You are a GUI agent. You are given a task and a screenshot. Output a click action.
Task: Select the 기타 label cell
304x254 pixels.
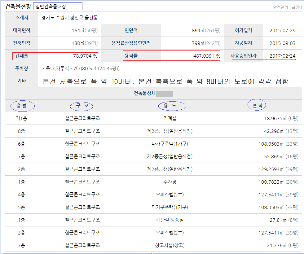21,81
